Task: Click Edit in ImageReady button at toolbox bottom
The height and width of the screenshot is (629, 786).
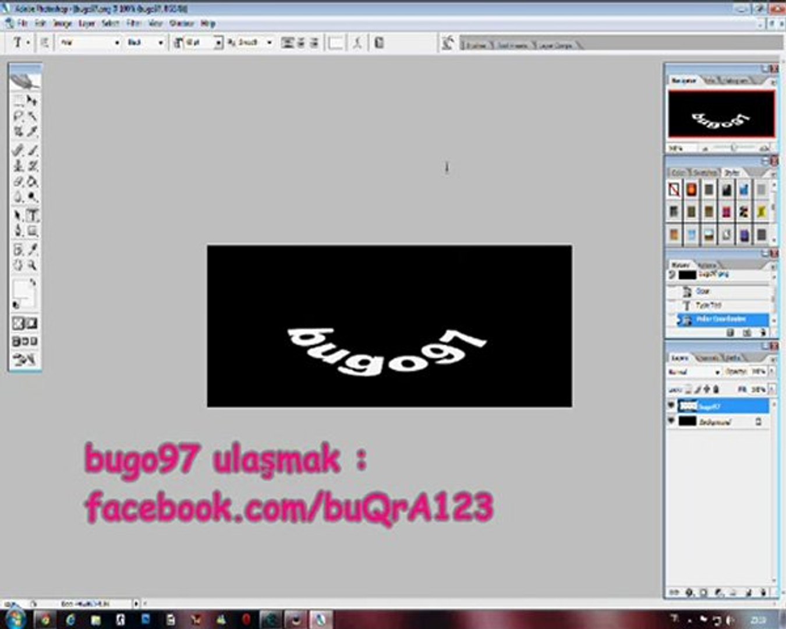Action: click(25, 359)
